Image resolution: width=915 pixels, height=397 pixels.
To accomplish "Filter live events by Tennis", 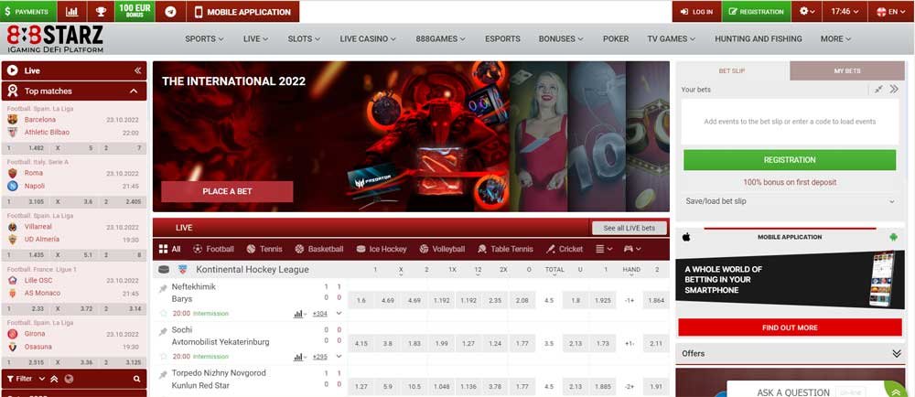I will pos(264,249).
